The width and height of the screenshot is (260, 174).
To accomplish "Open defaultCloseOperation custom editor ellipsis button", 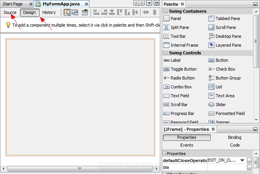I will point(249,160).
